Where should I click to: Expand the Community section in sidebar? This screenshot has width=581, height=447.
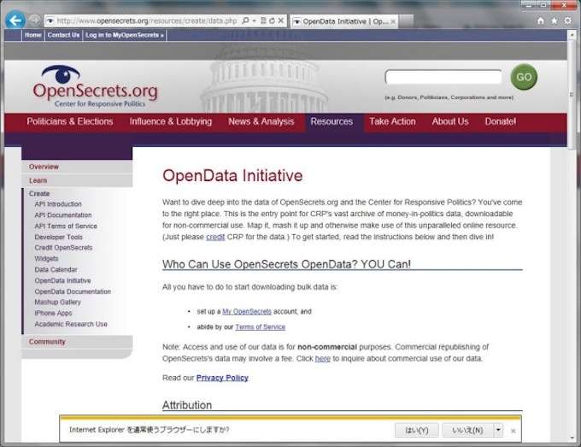point(47,342)
